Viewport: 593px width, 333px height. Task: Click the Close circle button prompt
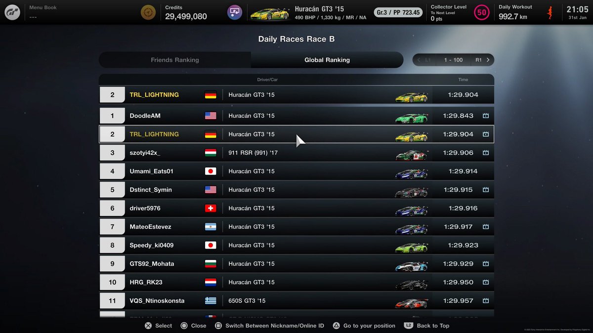coord(193,326)
